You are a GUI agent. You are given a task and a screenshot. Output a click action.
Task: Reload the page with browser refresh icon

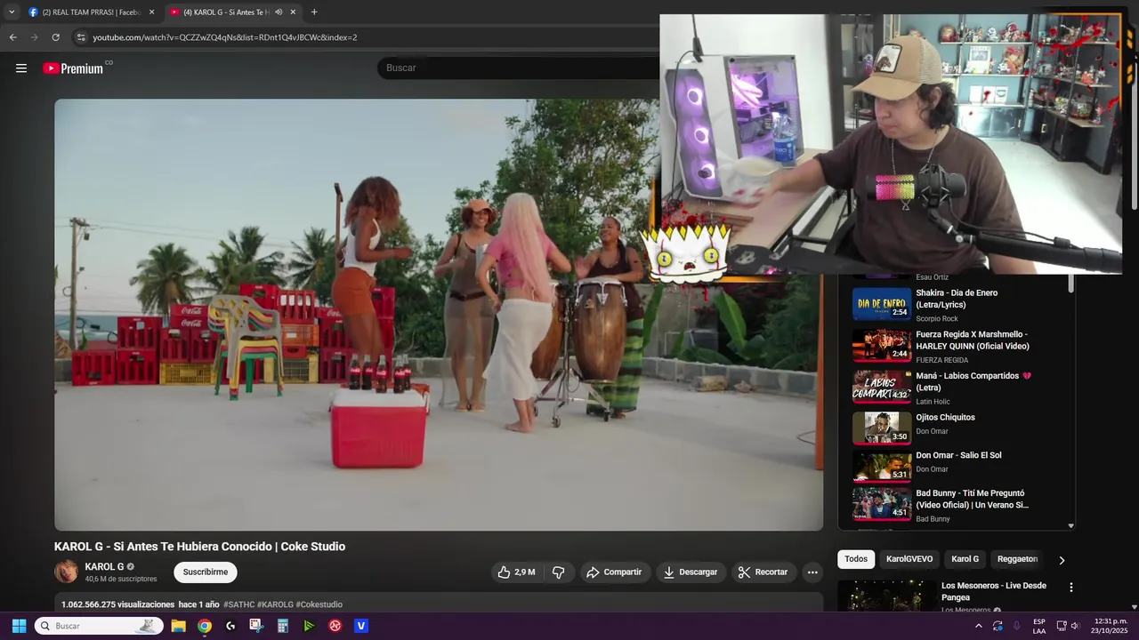click(55, 37)
